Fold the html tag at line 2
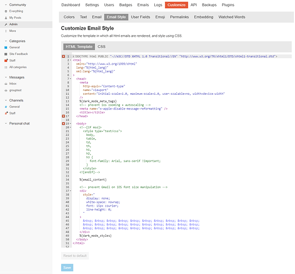The image size is (295, 274). (71, 60)
